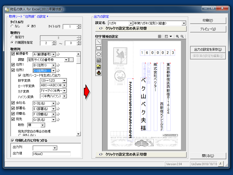Open the ハイフン変換 dropdown

click(64, 96)
